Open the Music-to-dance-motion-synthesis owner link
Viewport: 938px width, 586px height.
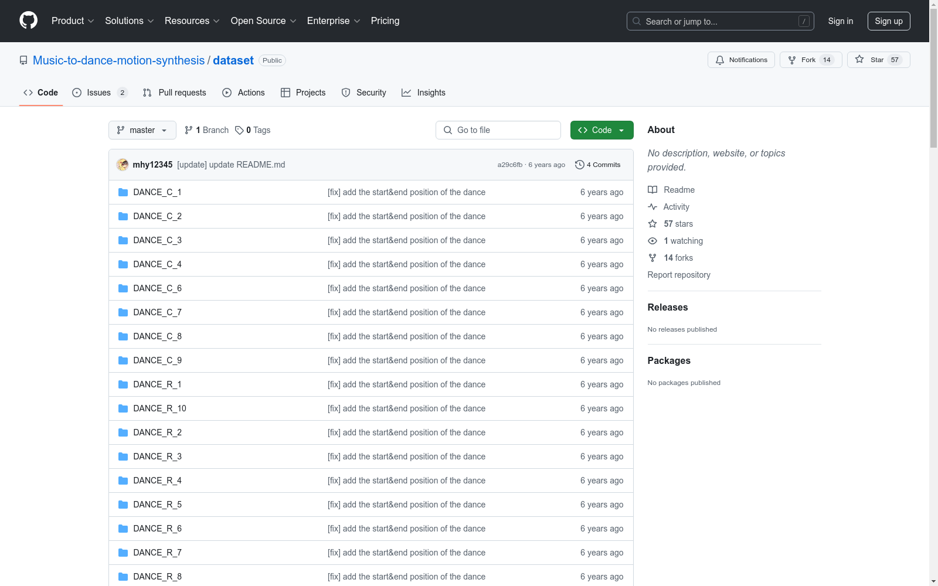[x=118, y=60]
